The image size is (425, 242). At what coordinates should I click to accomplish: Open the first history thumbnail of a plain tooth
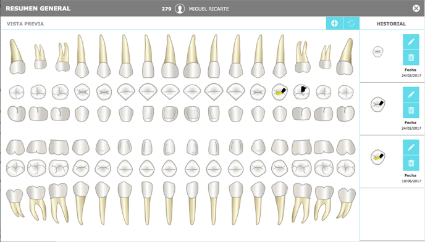378,51
